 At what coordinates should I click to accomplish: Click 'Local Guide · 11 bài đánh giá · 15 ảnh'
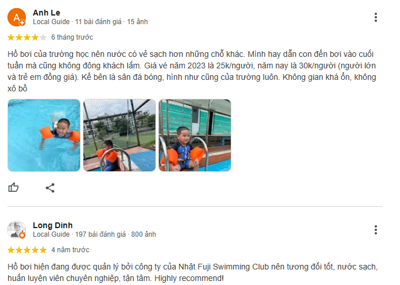click(x=90, y=22)
